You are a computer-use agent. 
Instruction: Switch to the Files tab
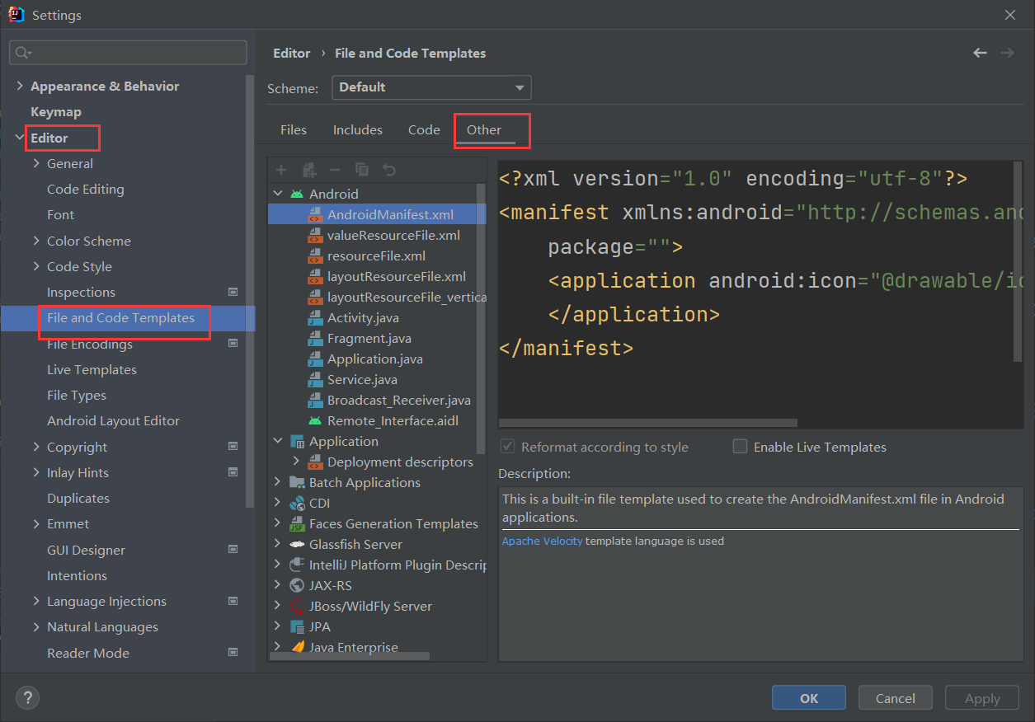tap(293, 130)
